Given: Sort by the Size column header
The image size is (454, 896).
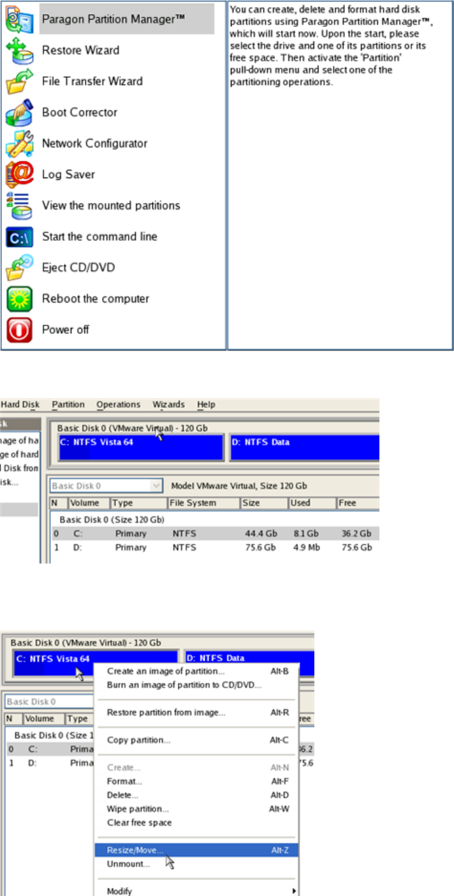Looking at the screenshot, I should click(264, 503).
